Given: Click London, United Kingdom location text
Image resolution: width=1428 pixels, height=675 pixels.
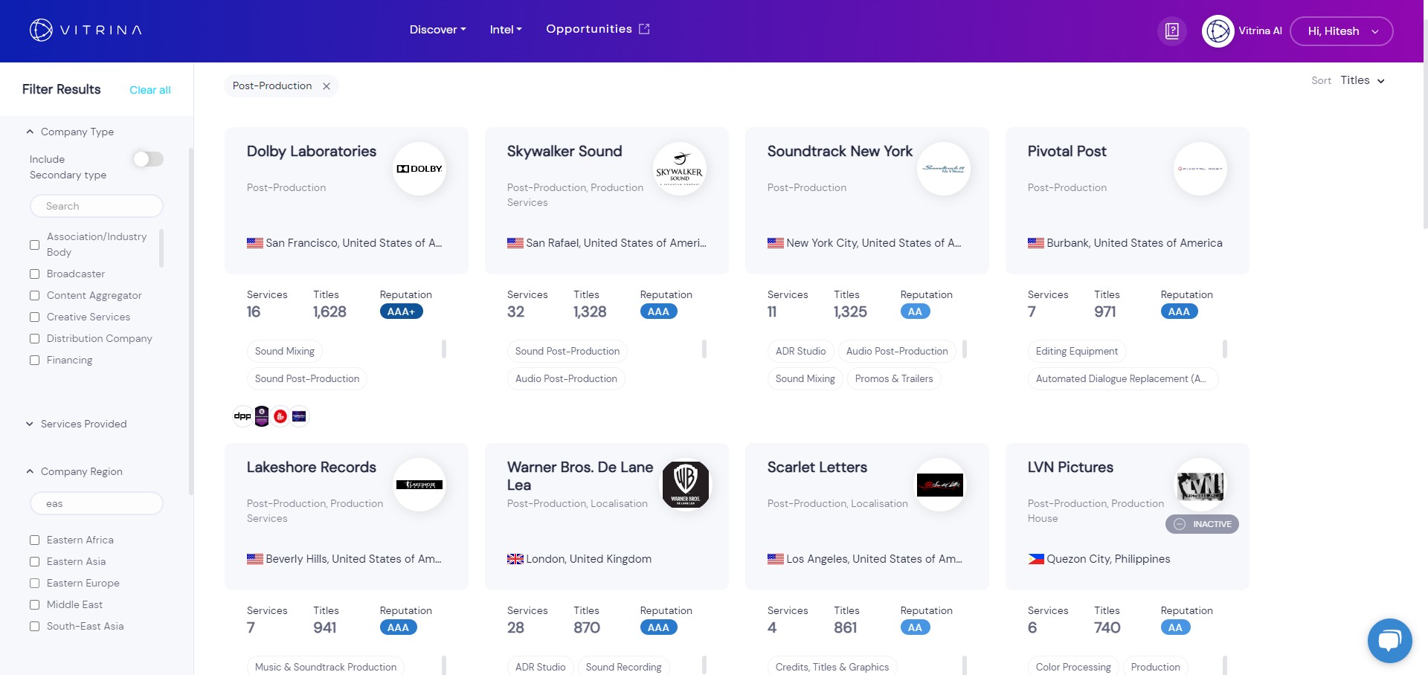Looking at the screenshot, I should tap(588, 559).
